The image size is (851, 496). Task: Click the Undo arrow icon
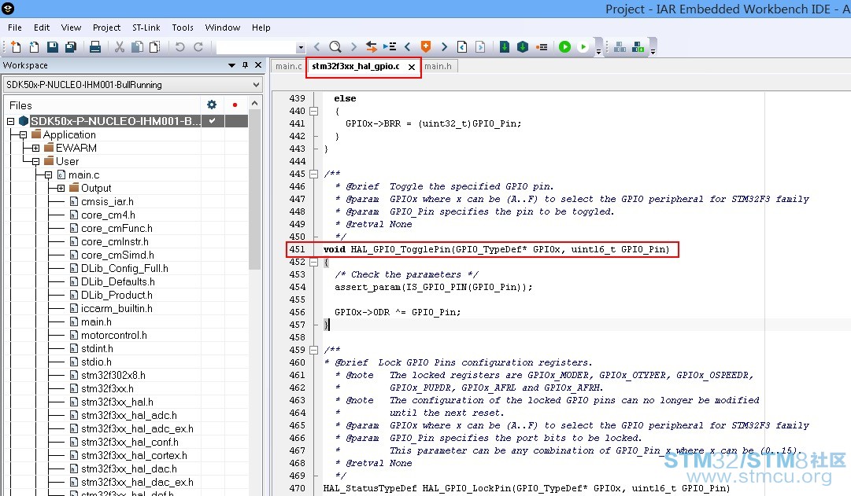179,47
